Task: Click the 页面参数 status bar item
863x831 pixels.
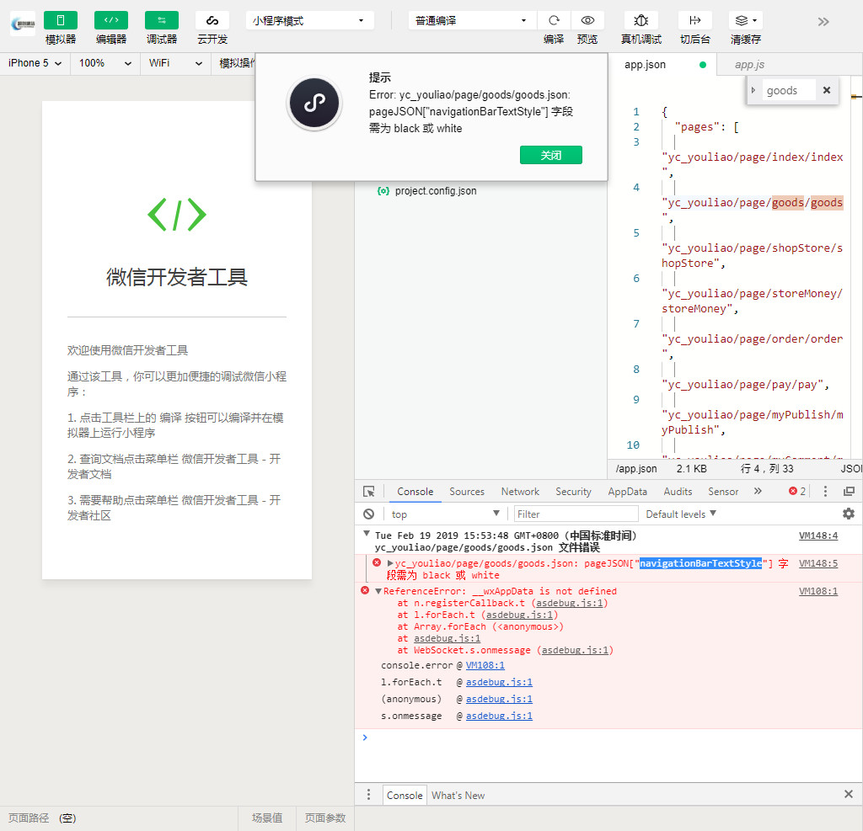Action: click(x=325, y=818)
